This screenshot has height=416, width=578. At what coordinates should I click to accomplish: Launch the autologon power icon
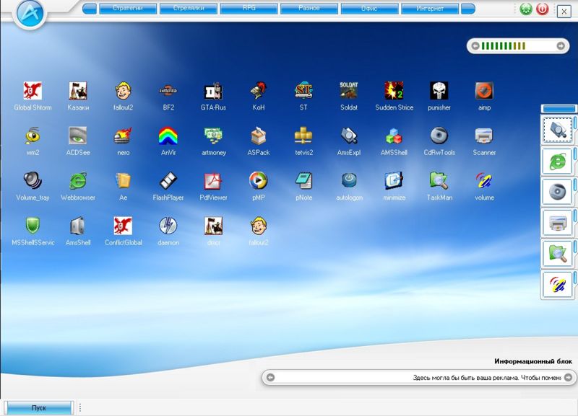349,181
